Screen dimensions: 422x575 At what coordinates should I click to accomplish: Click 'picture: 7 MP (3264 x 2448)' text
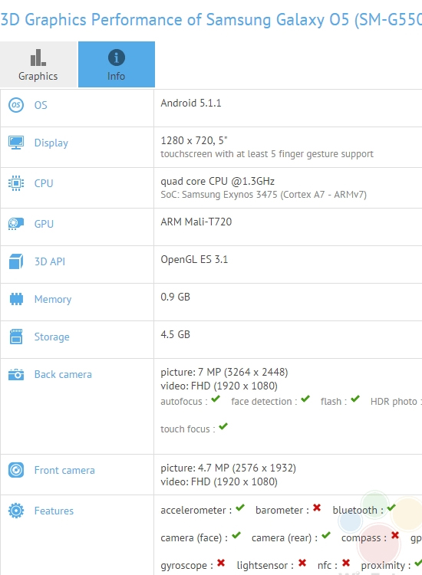tap(224, 372)
